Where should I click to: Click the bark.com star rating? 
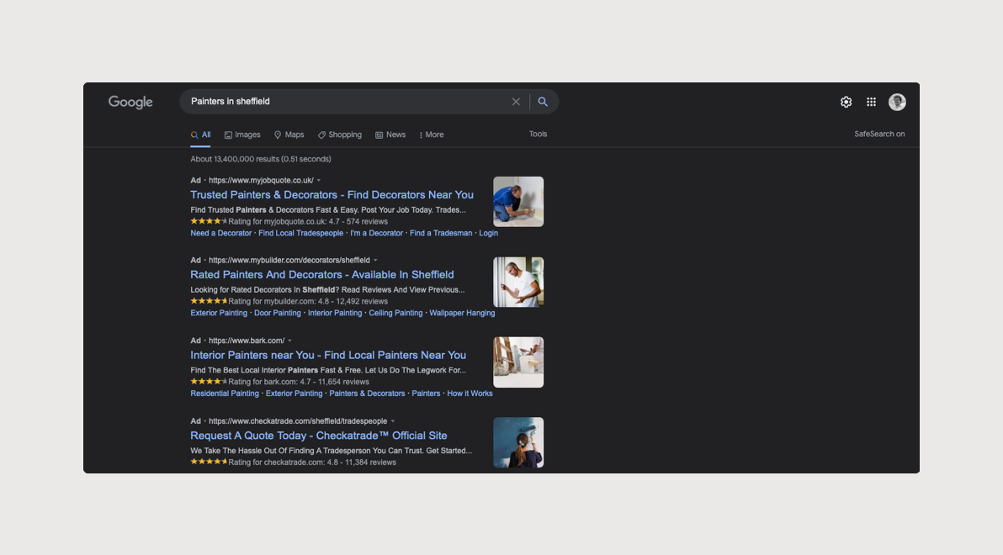tap(209, 382)
